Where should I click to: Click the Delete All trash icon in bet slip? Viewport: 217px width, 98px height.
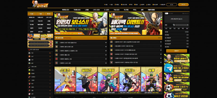(x=183, y=14)
